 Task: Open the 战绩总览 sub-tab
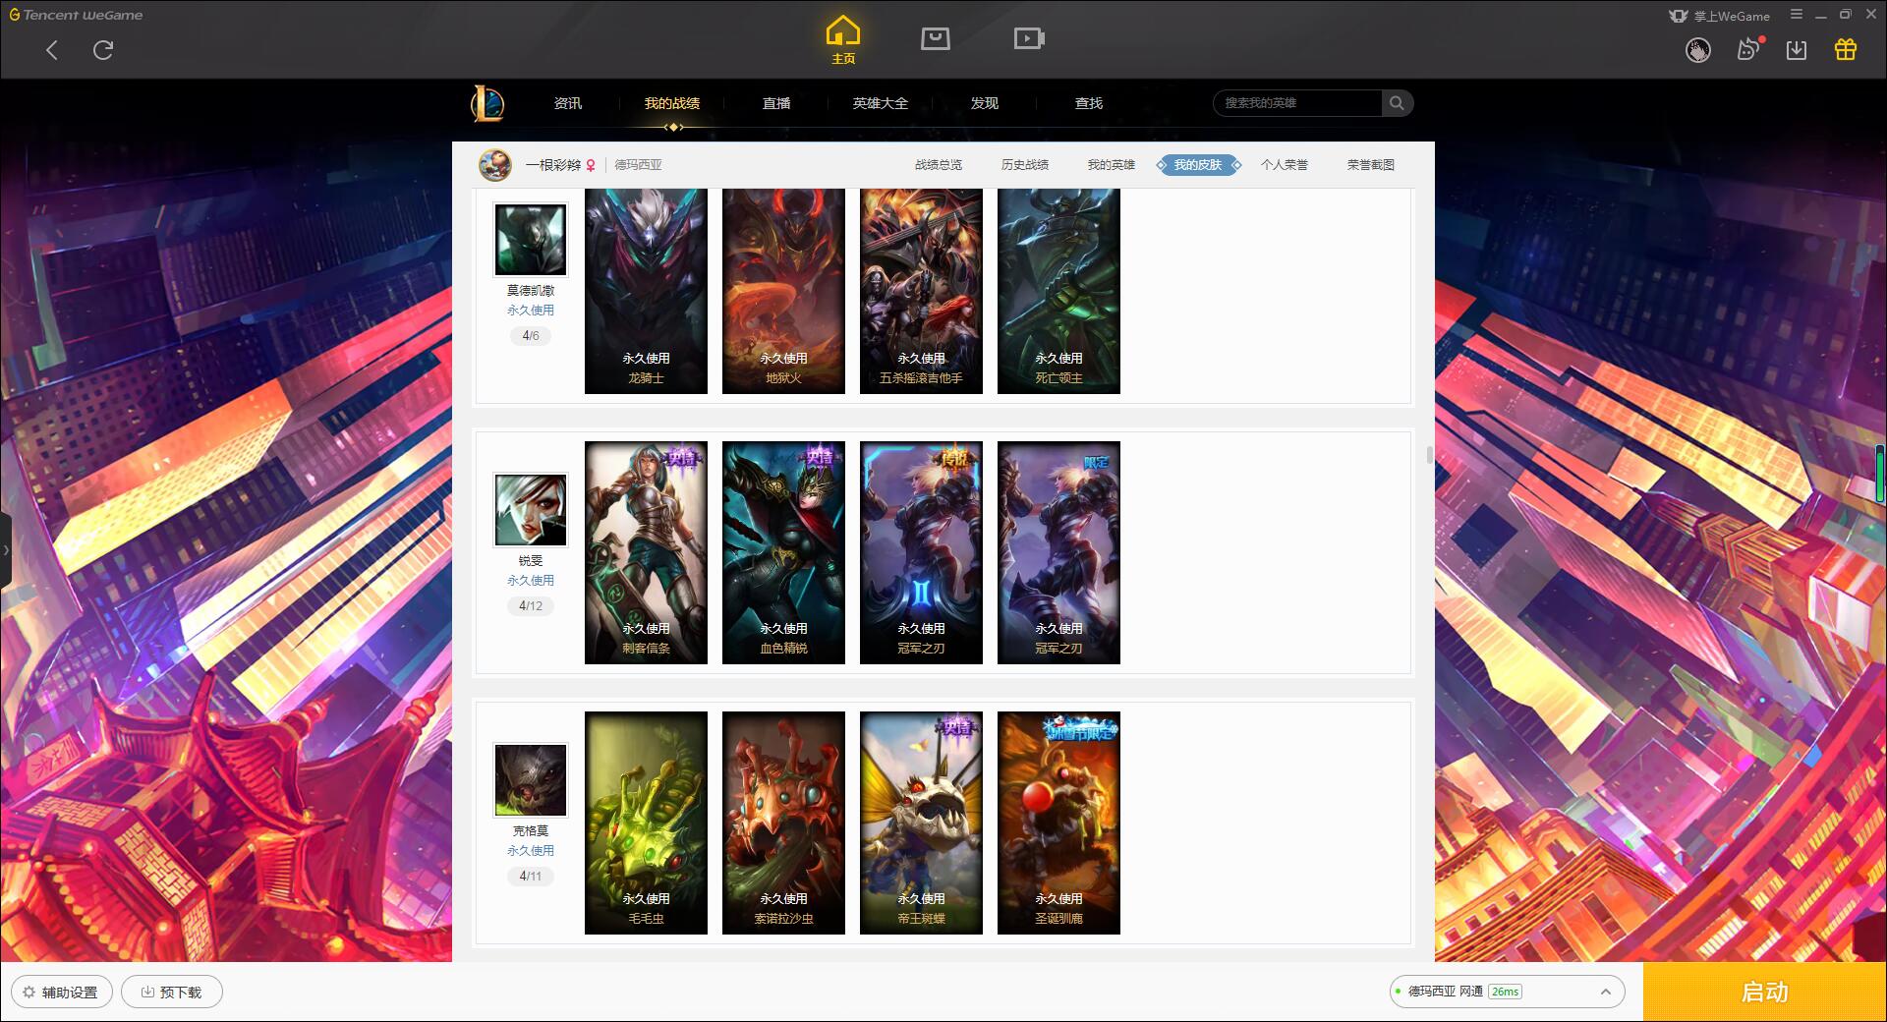tap(939, 165)
